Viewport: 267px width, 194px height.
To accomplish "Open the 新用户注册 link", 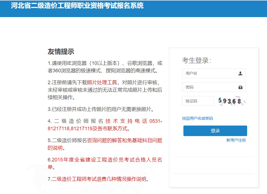I will coord(236,140).
